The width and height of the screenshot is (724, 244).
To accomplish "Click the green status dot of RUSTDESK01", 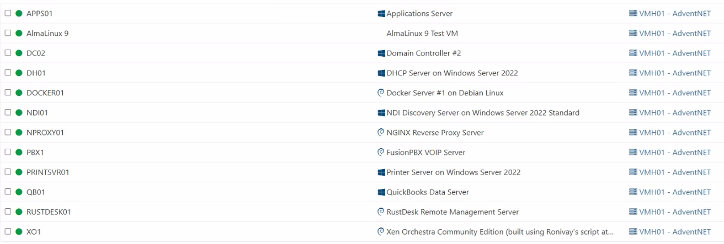I will (x=19, y=212).
